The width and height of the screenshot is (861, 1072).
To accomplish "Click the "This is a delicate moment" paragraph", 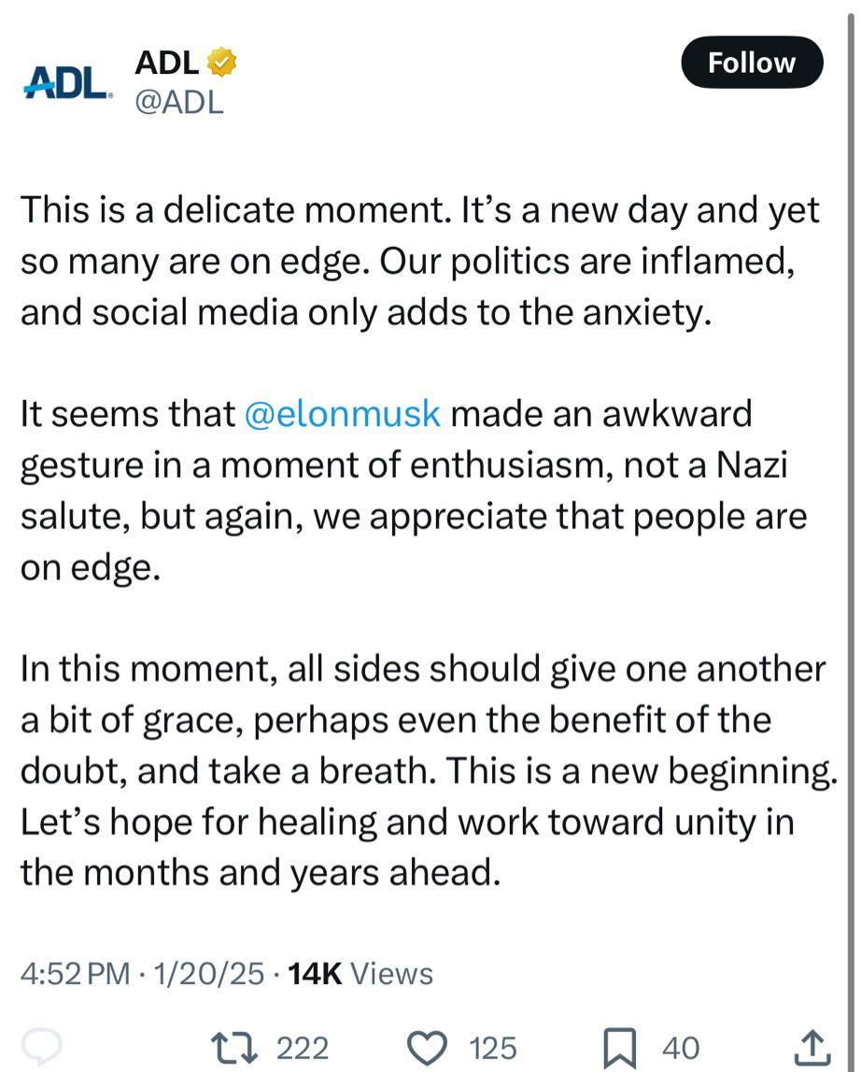I will coord(420,261).
